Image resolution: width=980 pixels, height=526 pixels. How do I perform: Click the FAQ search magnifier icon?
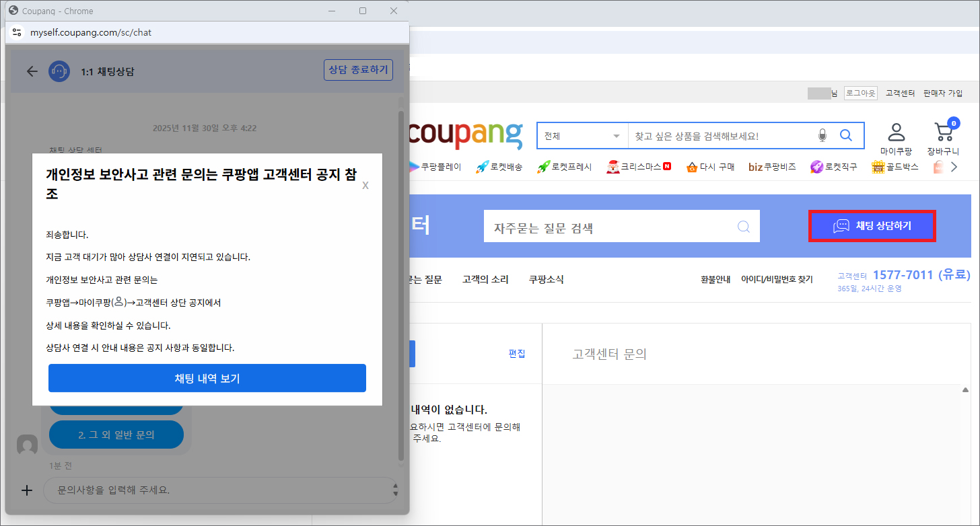(x=744, y=227)
